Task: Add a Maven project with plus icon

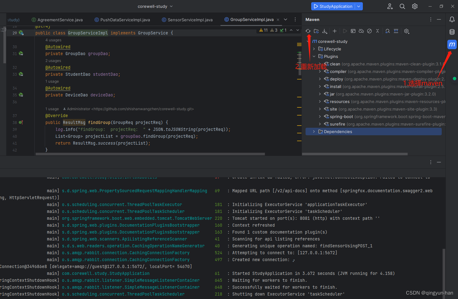Action: click(x=335, y=31)
